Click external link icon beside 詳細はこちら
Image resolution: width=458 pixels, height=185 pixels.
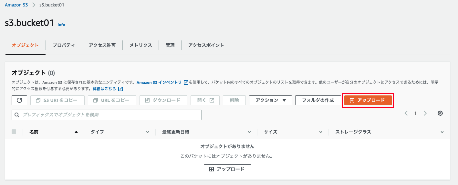pos(120,89)
